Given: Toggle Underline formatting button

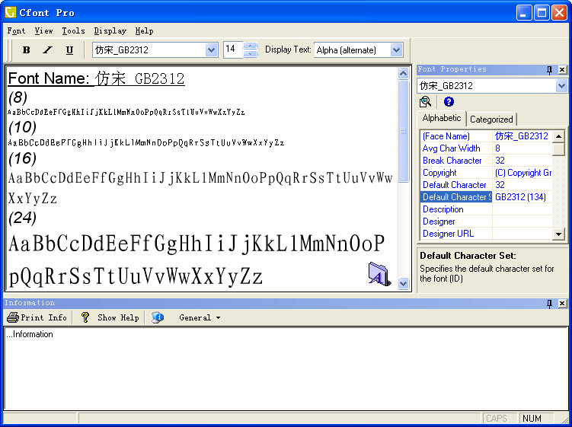Looking at the screenshot, I should point(69,50).
